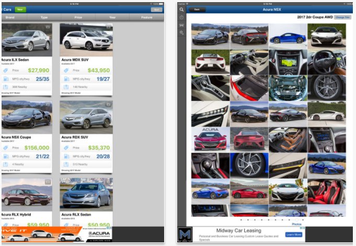Click the price tag icon on the Acura NSX Coupe card
The height and width of the screenshot is (246, 356).
click(x=6, y=148)
